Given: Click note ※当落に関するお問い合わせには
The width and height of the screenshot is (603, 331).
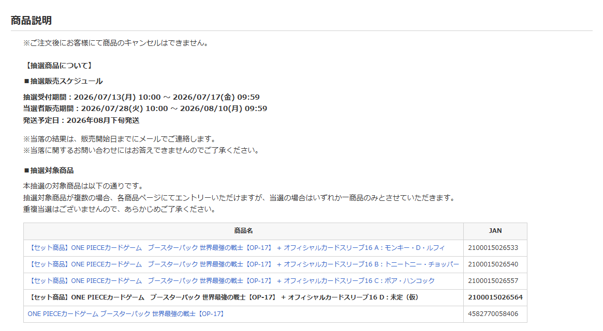Looking at the screenshot, I should coord(142,150).
